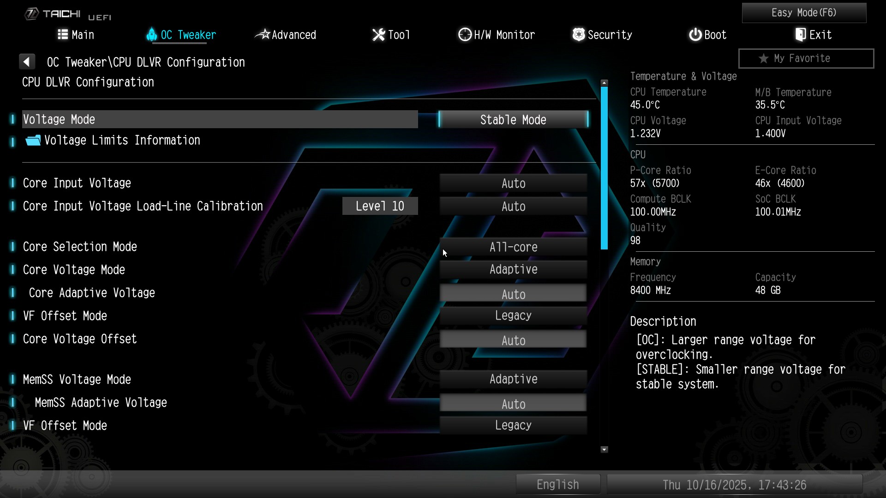This screenshot has height=498, width=886.
Task: Click the scroll down arrow of settings list
Action: pos(604,450)
